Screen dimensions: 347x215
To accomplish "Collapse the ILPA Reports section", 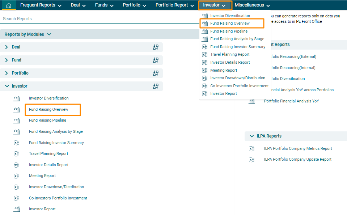I will pos(252,136).
